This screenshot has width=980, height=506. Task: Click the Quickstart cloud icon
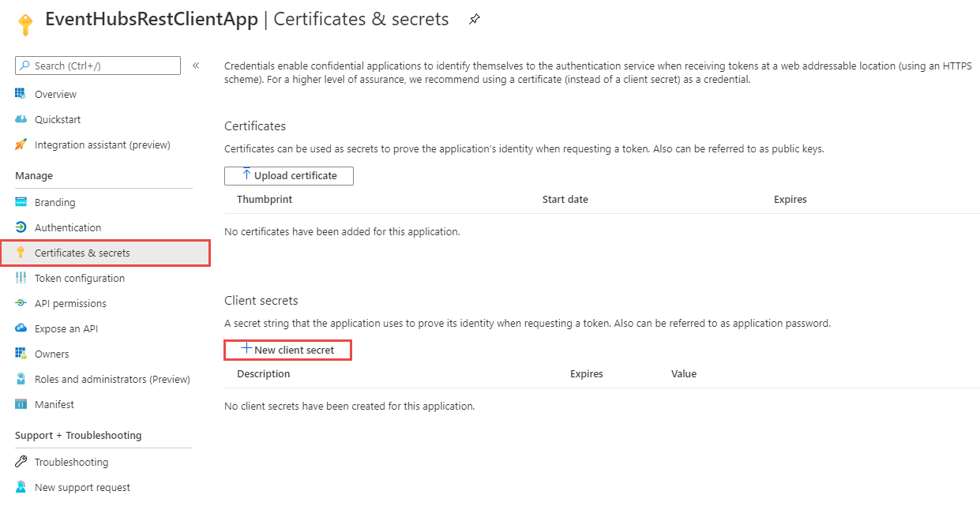pos(21,119)
